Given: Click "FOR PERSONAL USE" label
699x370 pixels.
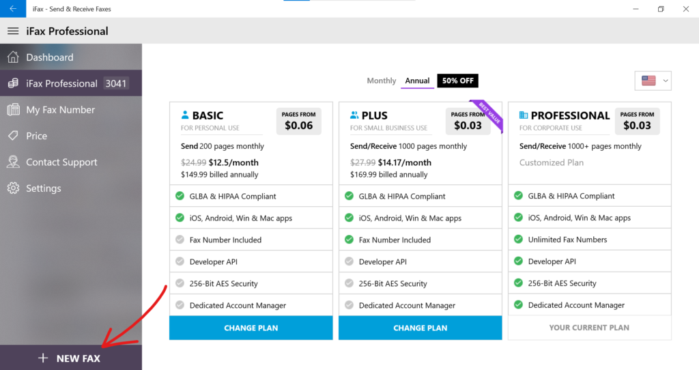Looking at the screenshot, I should [210, 128].
